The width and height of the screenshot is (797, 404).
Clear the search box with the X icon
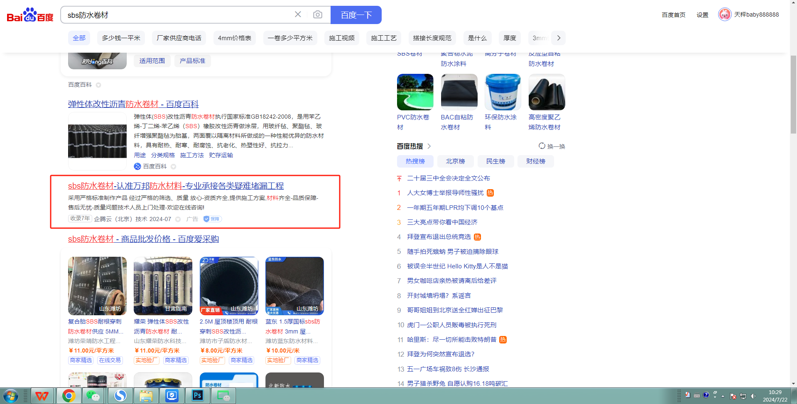298,15
